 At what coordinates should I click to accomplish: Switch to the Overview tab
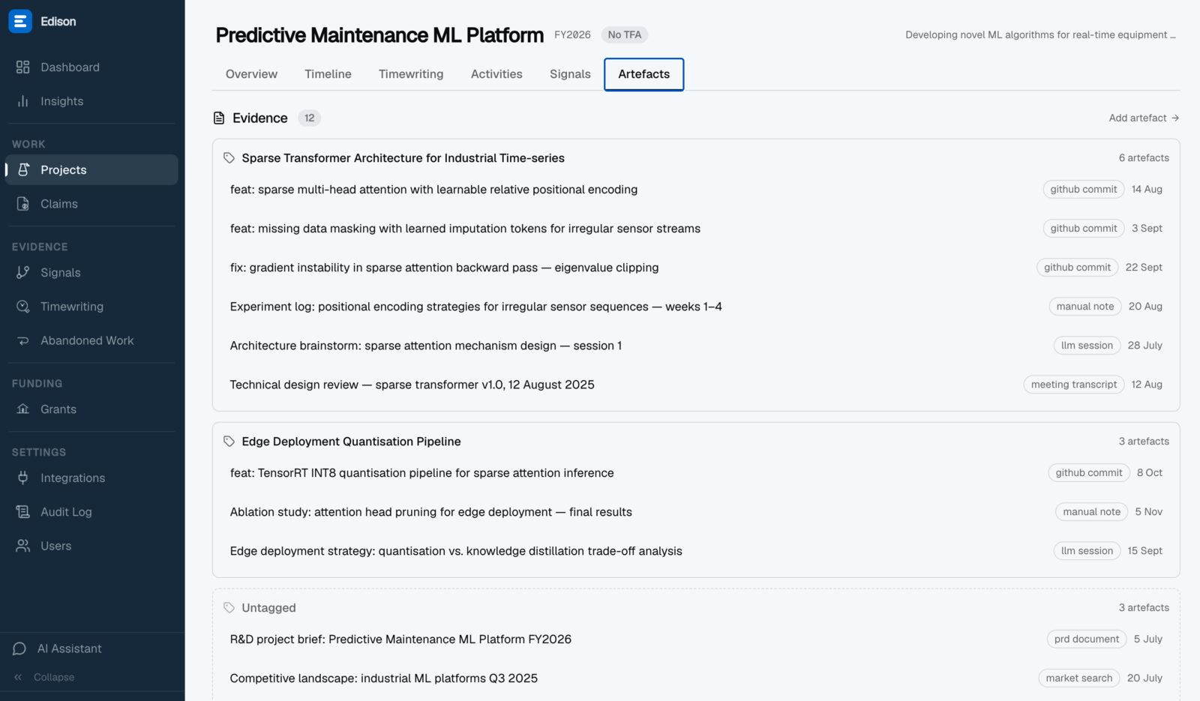coord(251,74)
